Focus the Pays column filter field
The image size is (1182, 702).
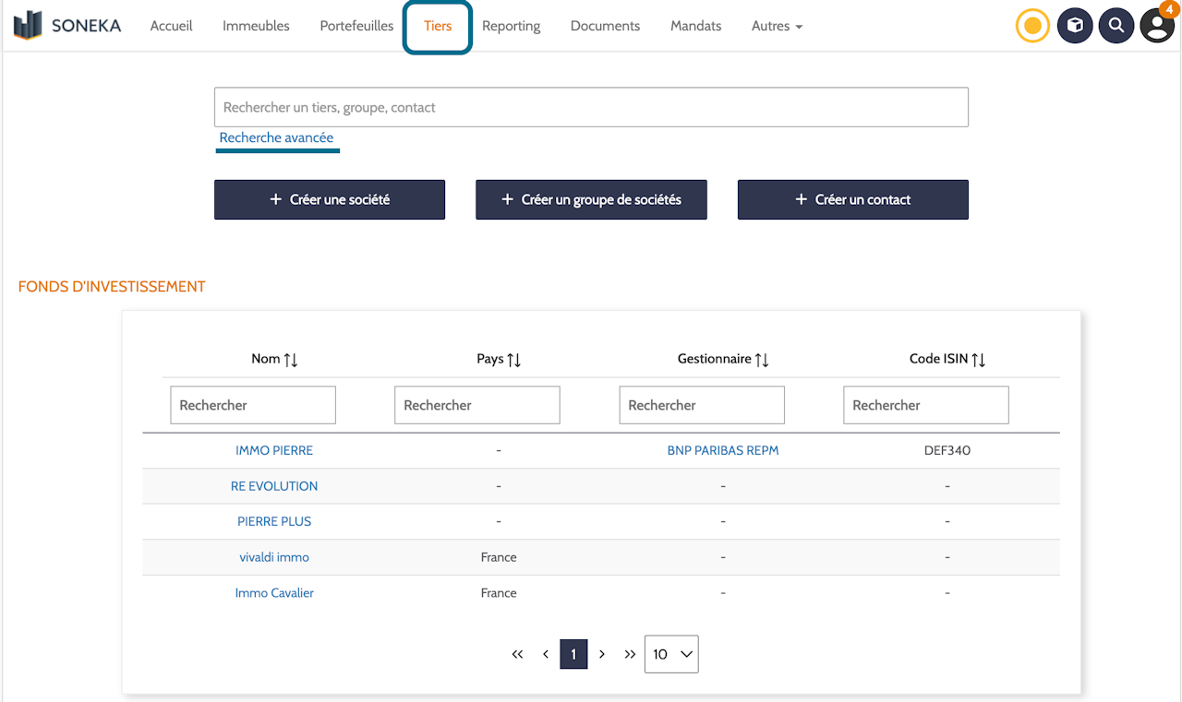477,405
